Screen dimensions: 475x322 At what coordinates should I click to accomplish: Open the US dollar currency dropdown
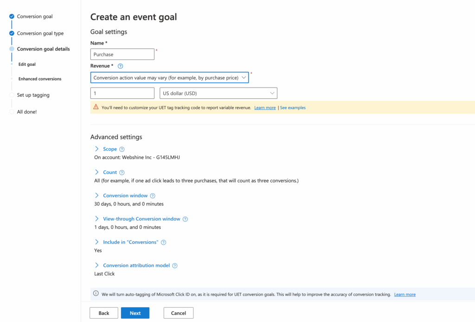218,93
